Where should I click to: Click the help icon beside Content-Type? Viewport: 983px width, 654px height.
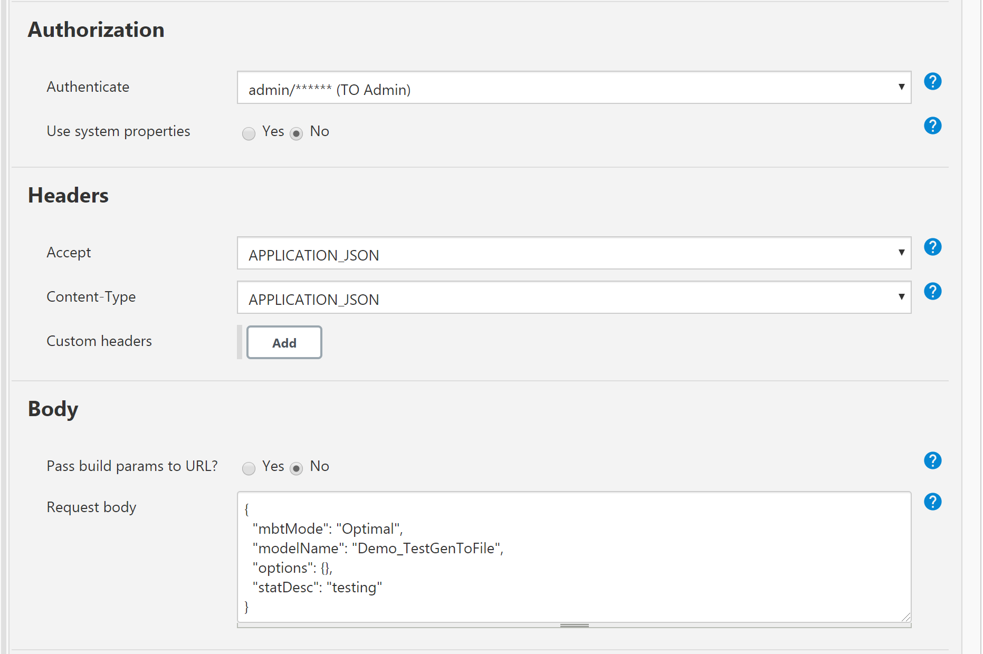click(932, 292)
